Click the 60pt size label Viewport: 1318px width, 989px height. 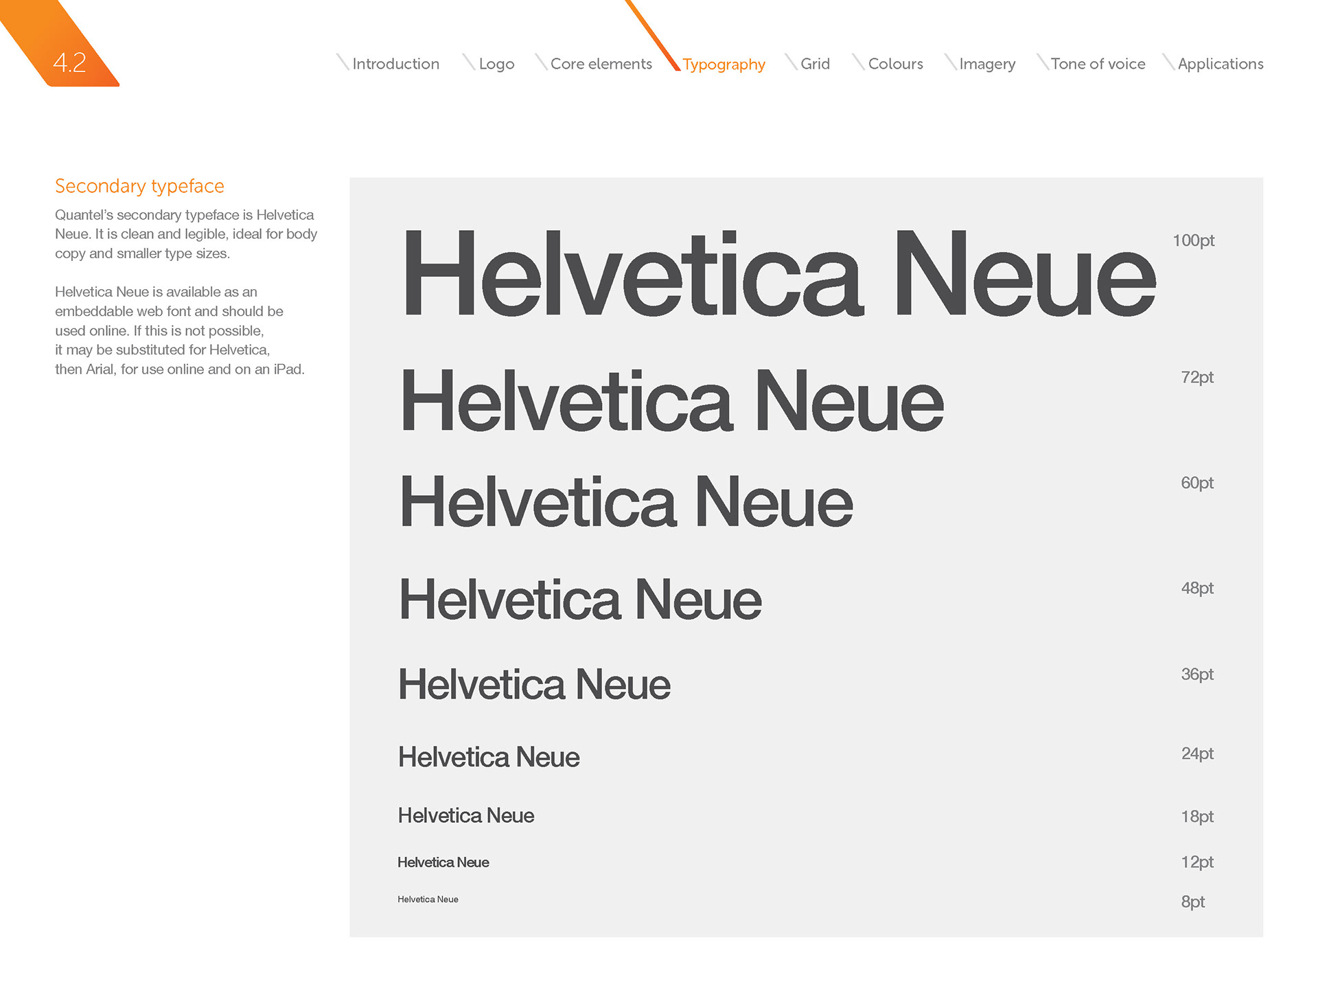coord(1197,483)
